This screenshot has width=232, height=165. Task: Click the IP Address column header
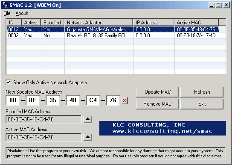[x=154, y=23]
